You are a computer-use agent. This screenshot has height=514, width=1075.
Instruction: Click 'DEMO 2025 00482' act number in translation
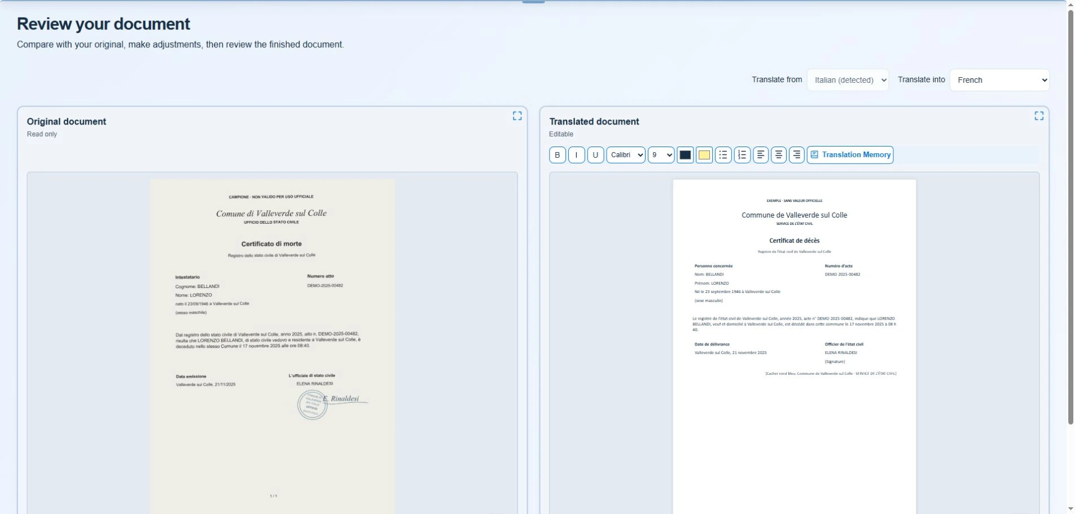click(843, 274)
